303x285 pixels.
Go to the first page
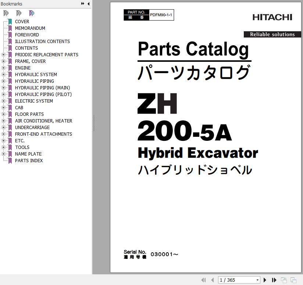click(x=203, y=280)
